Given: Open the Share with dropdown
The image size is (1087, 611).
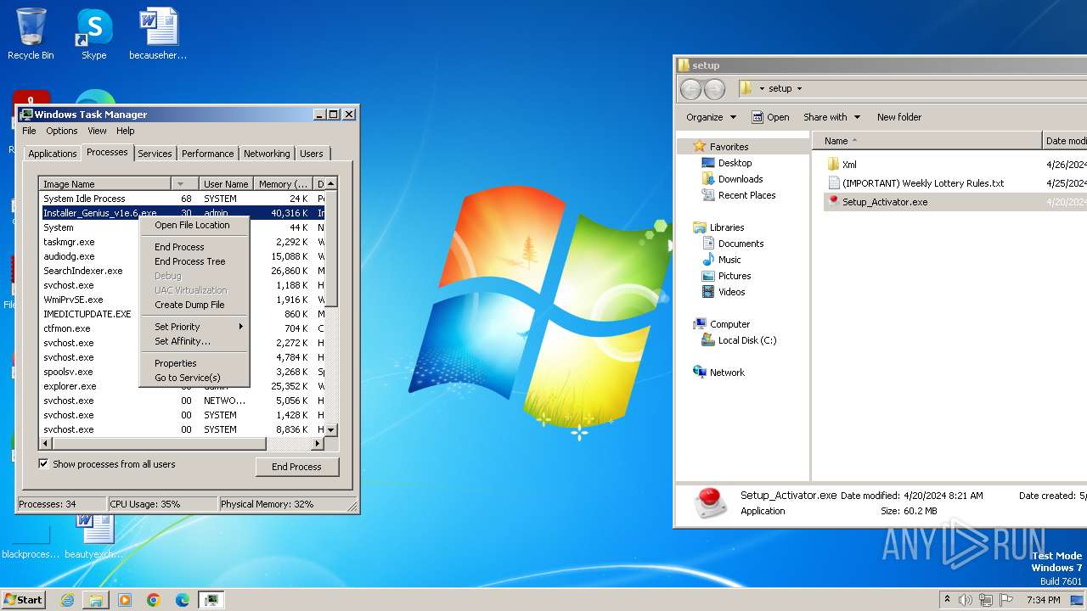Looking at the screenshot, I should [x=831, y=117].
